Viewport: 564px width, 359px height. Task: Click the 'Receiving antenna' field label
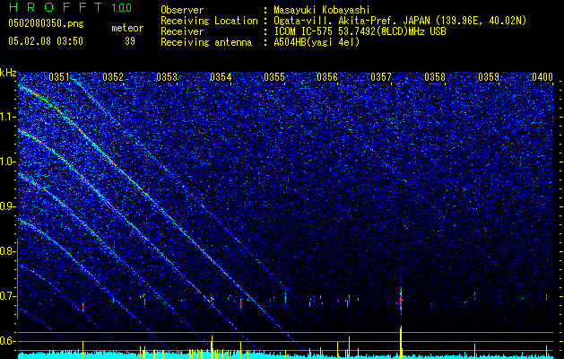(206, 42)
